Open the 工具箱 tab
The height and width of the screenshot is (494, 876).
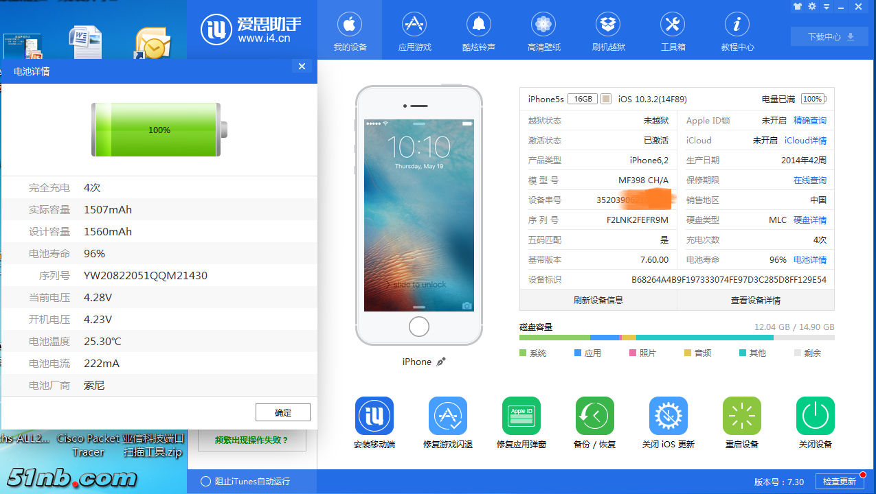coord(673,30)
